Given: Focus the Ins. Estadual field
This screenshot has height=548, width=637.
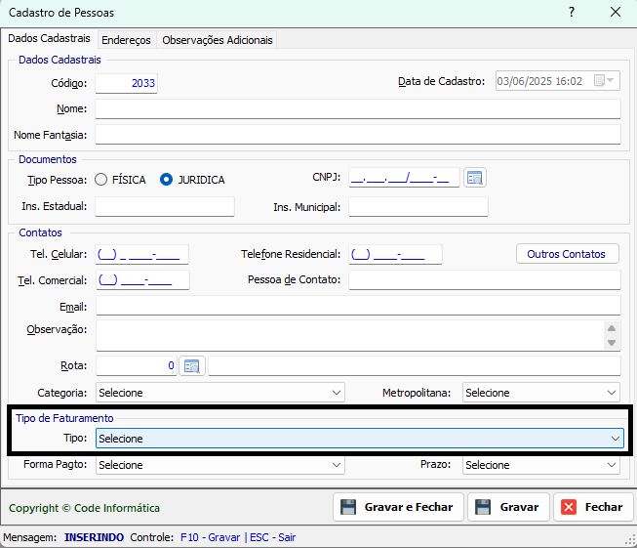Looking at the screenshot, I should click(165, 207).
